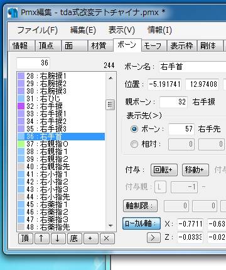The image size is (226, 270).
Task: Select bone 48 : 右薬指先
Action: click(61, 227)
